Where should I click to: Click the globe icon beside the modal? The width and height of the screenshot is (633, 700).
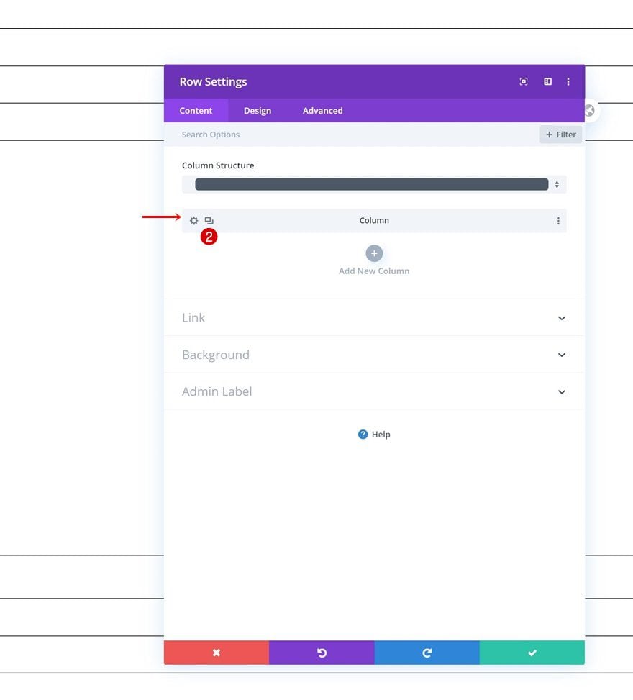pyautogui.click(x=590, y=110)
